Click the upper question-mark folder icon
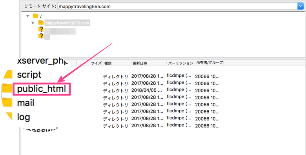 (x=41, y=30)
